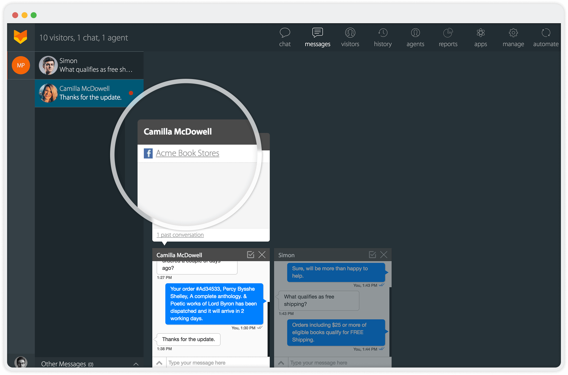Click the agent avatar at bottom left
This screenshot has height=375, width=568.
coord(21,362)
